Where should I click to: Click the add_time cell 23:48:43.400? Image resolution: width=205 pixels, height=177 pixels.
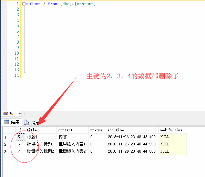132,137
